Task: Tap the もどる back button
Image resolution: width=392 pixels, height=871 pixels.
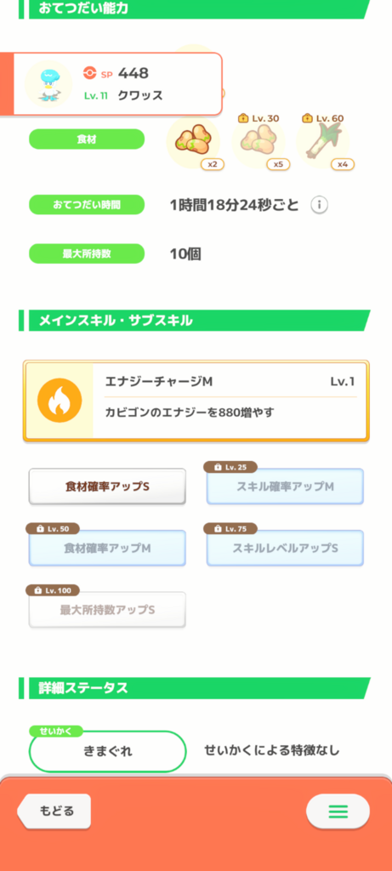Action: tap(54, 811)
